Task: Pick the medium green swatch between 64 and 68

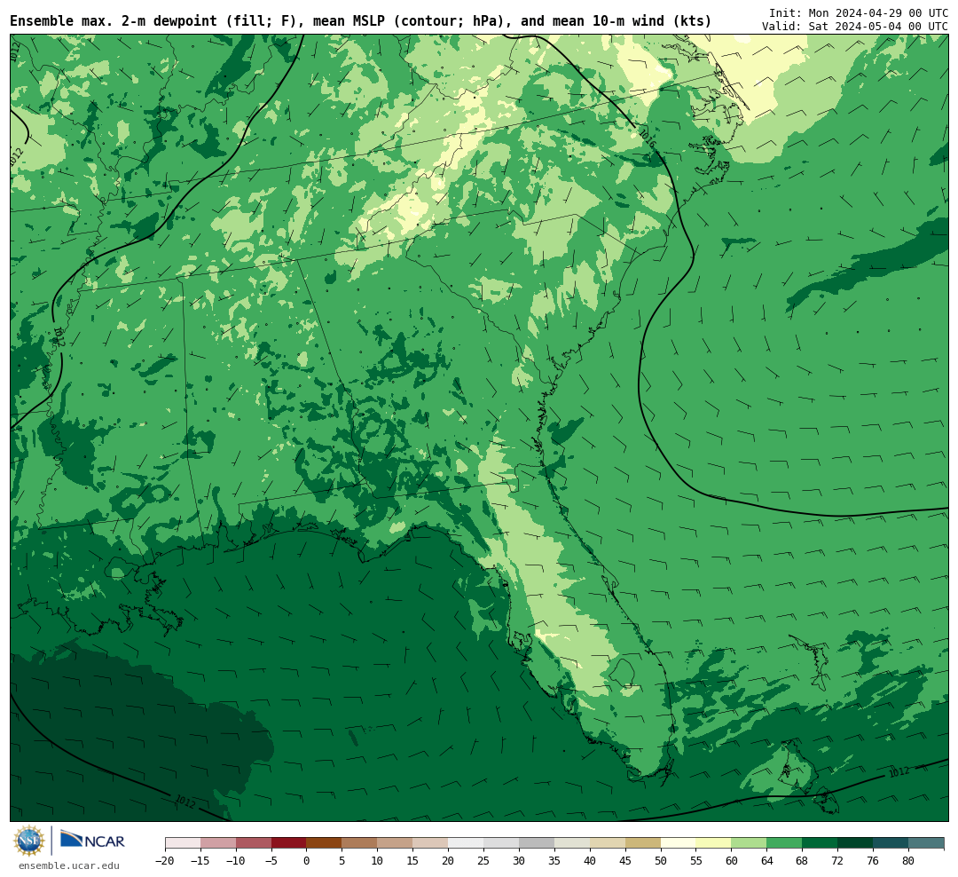Action: pos(785,843)
